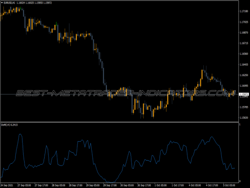The image size is (250, 188).
Task: Click the triangle arrow beside EURUSD,H1
Action: click(x=2, y=2)
